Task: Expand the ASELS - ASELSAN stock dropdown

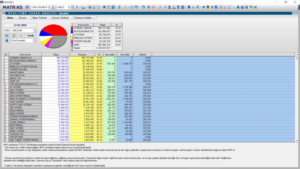Action: (x=35, y=31)
